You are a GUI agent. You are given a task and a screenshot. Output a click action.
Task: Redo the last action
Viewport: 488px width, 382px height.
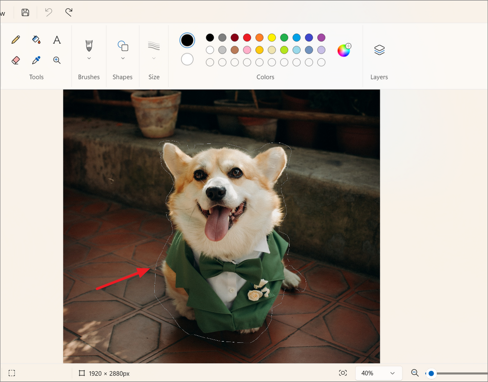tap(68, 12)
